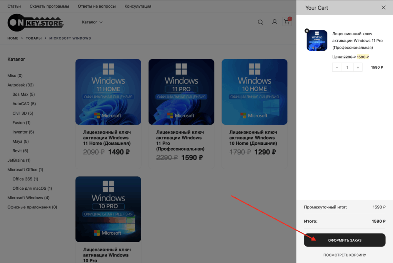Open the Windows 10 Home product image
Screen dimensions: 393x263
254,92
